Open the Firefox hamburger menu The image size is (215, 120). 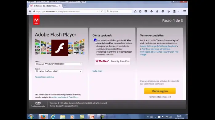coord(185,11)
